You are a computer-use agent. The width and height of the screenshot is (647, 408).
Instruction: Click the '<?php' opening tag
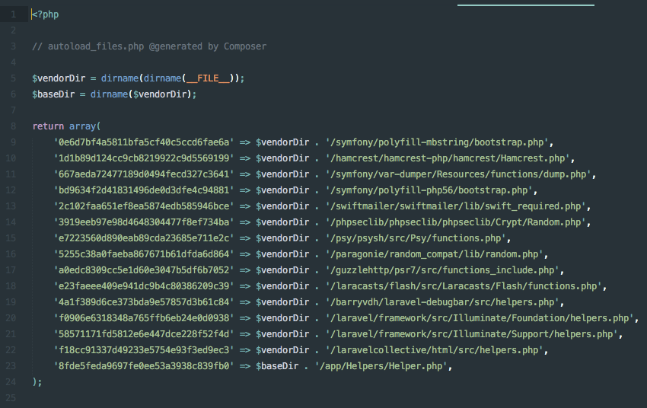(46, 14)
